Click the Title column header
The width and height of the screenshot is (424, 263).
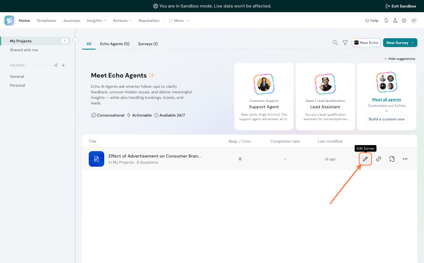(93, 141)
